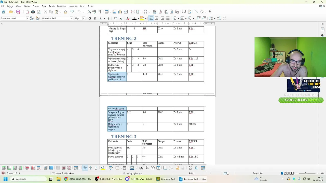
Task: Justify the paragraph text
Action: [x=168, y=18]
